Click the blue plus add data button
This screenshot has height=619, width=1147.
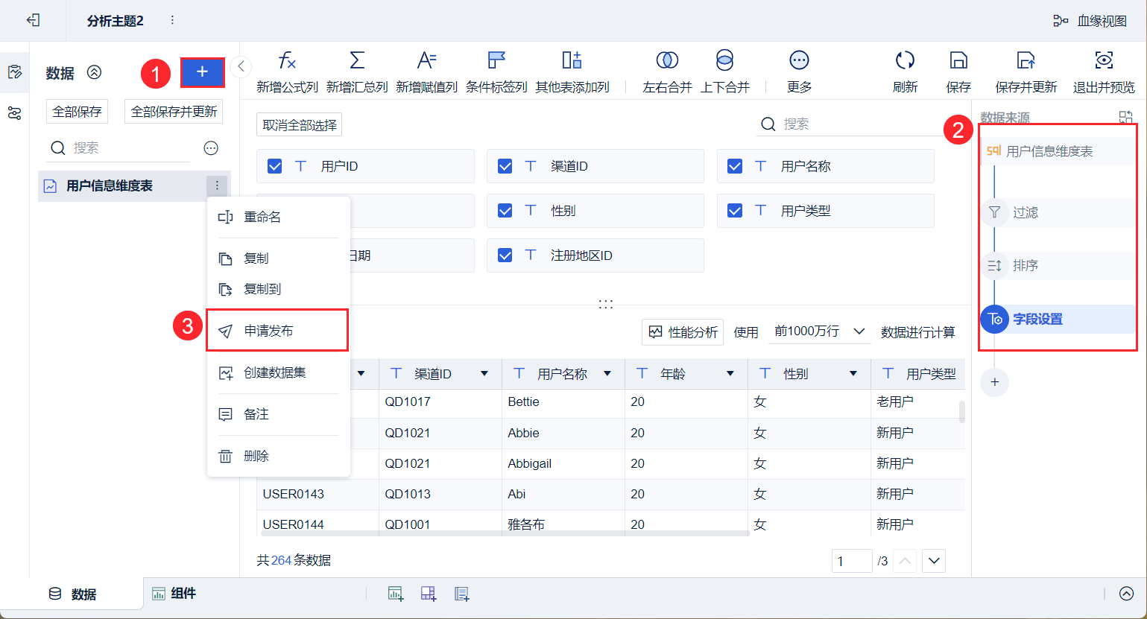pos(202,72)
